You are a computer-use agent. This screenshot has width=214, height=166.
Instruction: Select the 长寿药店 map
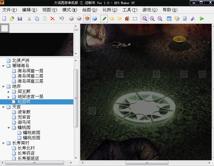point(26,153)
